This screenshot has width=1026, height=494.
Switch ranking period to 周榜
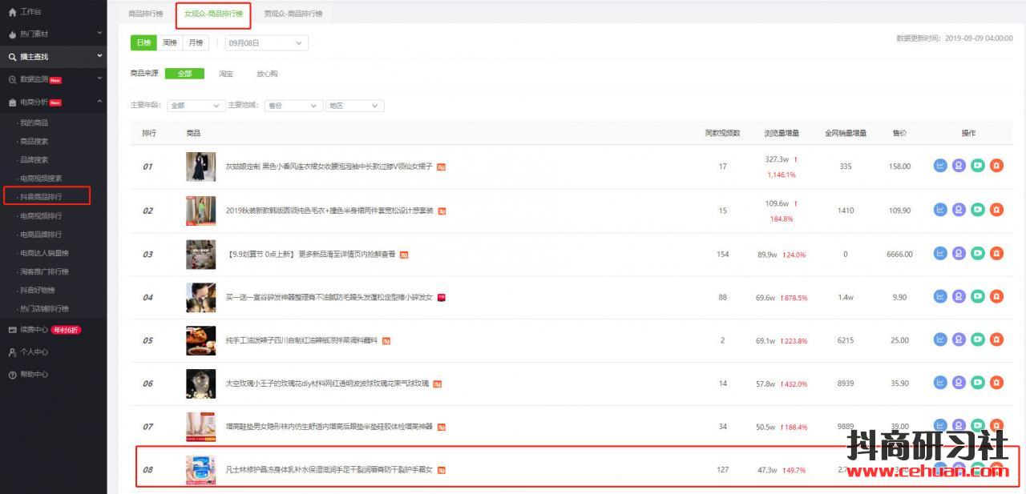tap(169, 42)
